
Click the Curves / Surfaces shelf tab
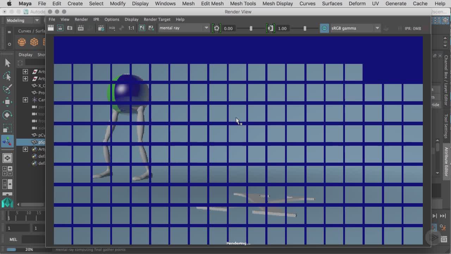click(31, 31)
